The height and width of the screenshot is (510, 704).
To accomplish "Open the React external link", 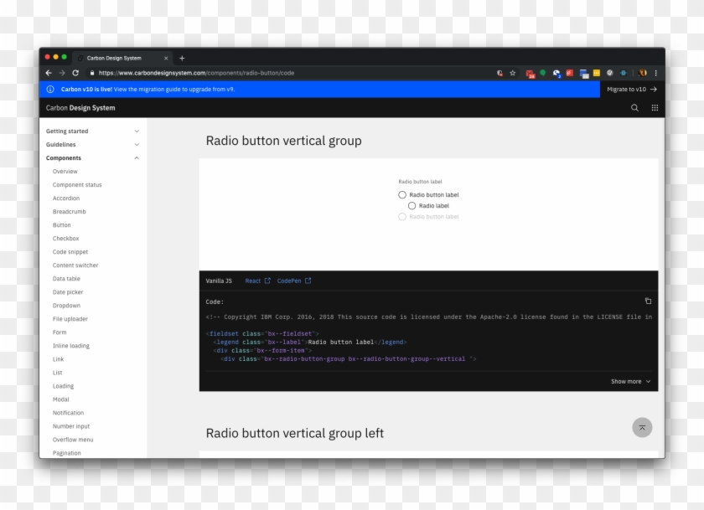I will (257, 281).
